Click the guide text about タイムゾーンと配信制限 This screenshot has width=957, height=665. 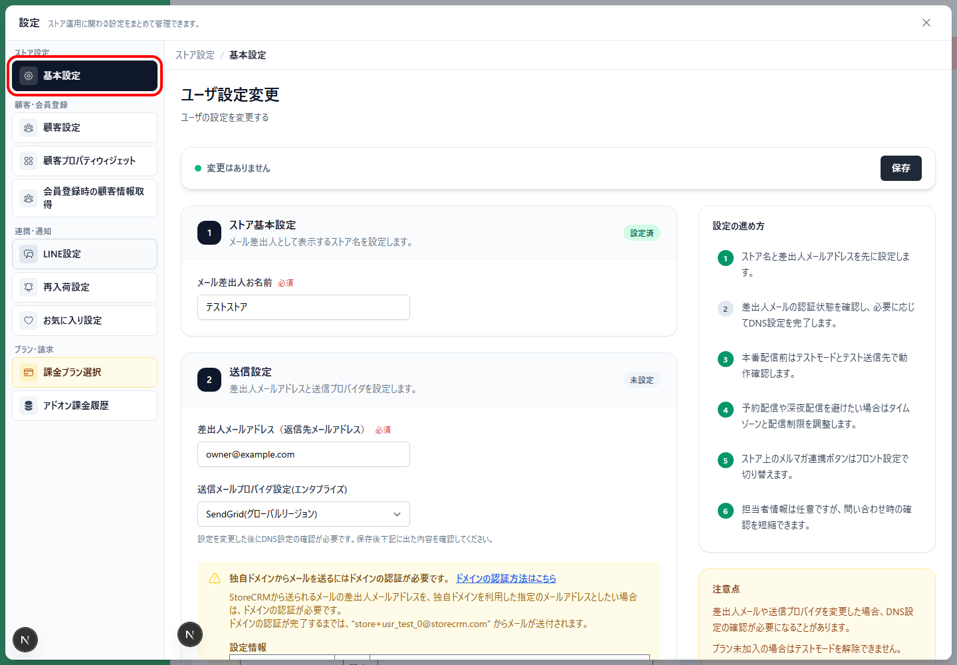tap(825, 416)
